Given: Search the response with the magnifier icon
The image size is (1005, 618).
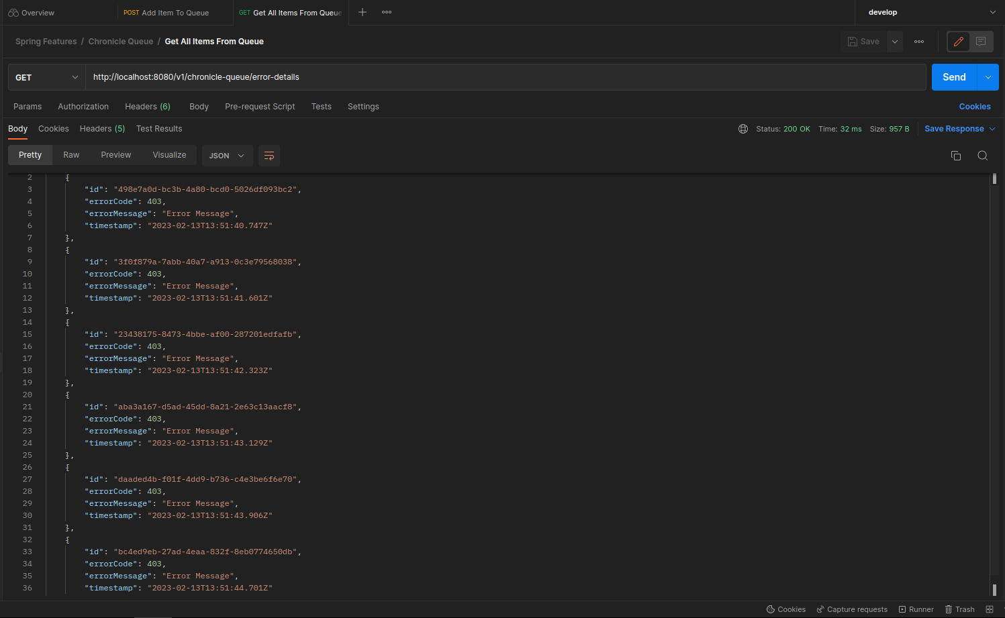Looking at the screenshot, I should click(x=983, y=156).
